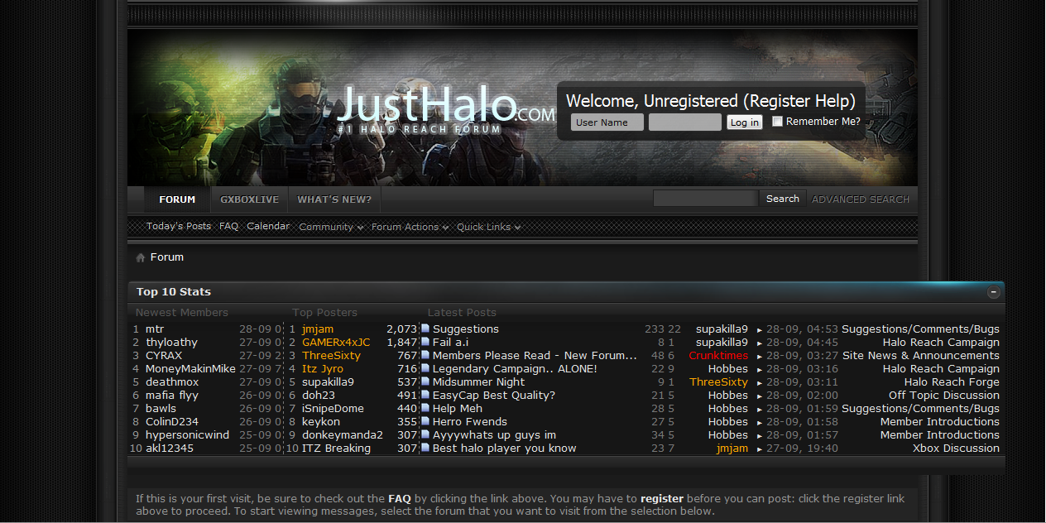This screenshot has height=523, width=1046.
Task: Open the Quick Links dropdown
Action: coord(489,227)
